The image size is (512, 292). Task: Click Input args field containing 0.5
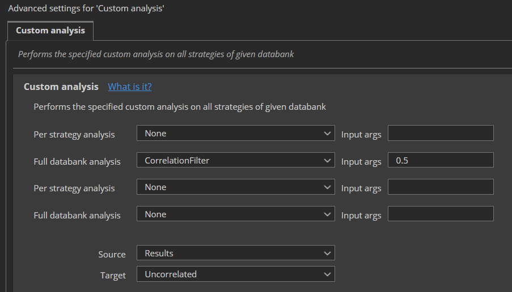coord(441,160)
